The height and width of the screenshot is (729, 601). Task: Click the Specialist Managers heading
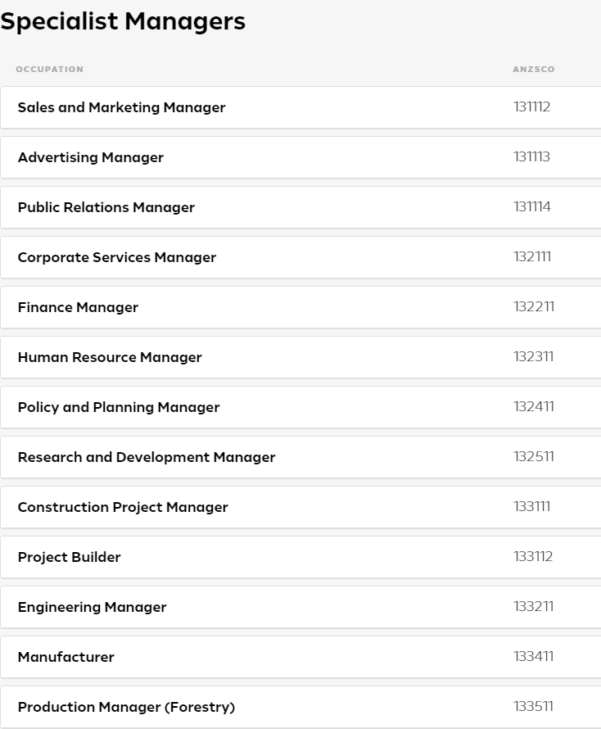tap(123, 21)
